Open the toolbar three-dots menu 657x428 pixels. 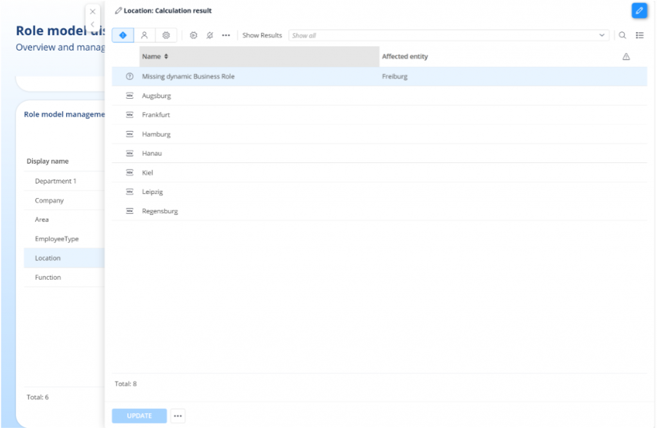click(x=226, y=35)
